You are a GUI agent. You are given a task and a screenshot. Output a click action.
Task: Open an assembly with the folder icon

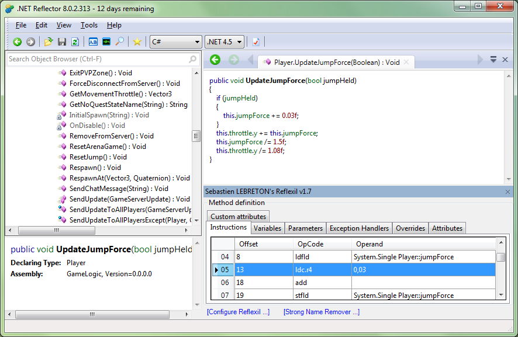tap(48, 42)
